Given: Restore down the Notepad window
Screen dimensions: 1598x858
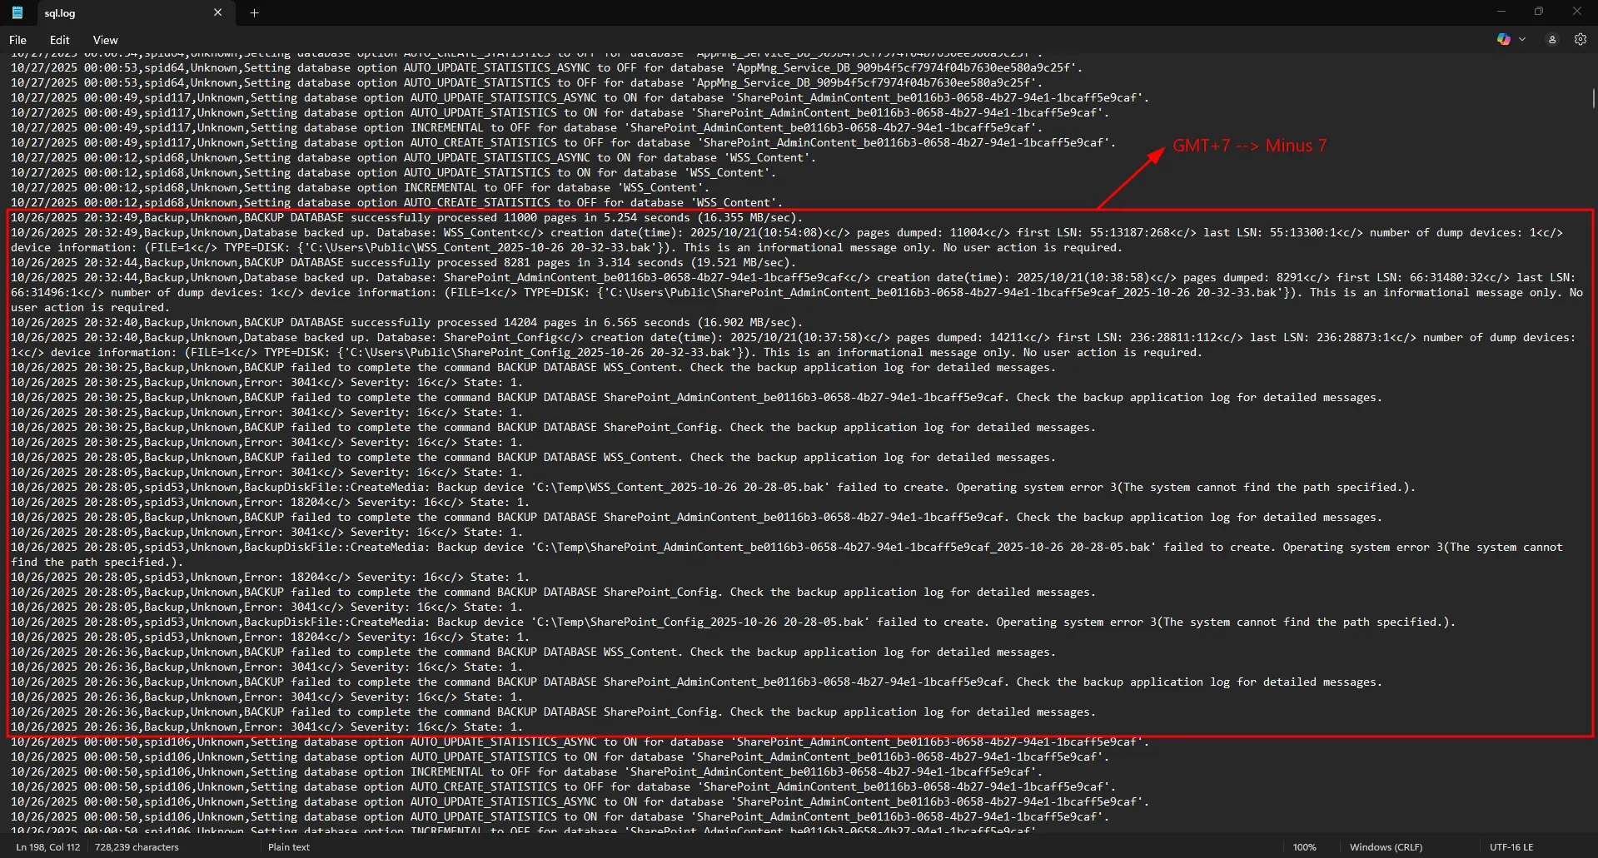Looking at the screenshot, I should (1538, 12).
